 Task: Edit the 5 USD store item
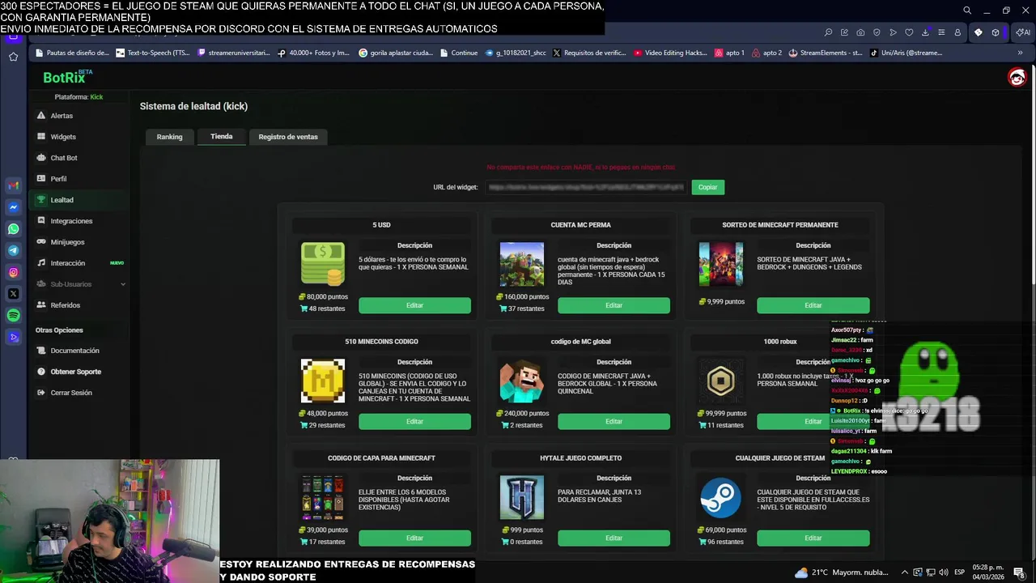tap(414, 305)
